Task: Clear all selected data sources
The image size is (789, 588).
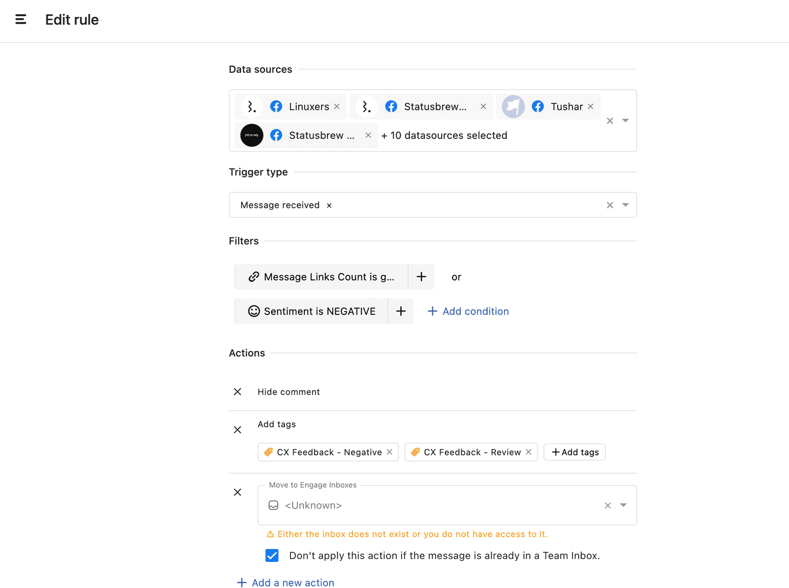Action: pyautogui.click(x=610, y=121)
